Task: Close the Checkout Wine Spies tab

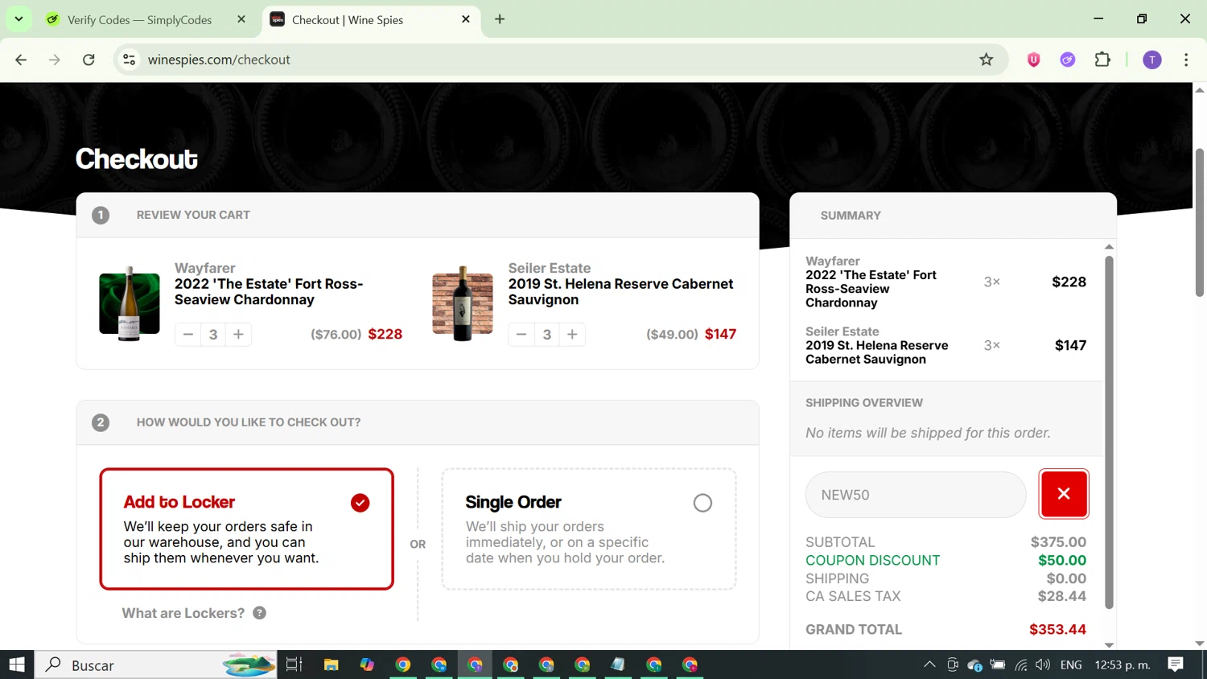Action: [466, 19]
